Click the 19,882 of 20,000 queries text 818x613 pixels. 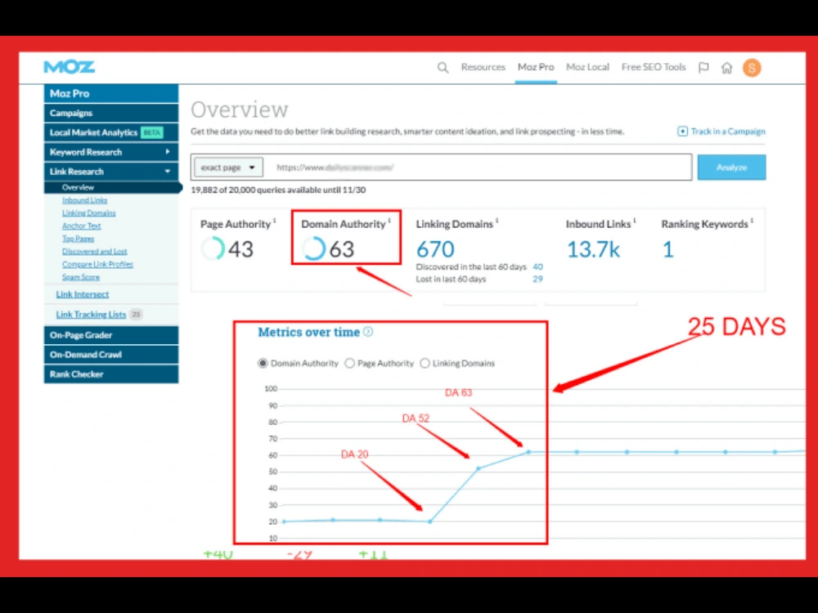tap(278, 190)
